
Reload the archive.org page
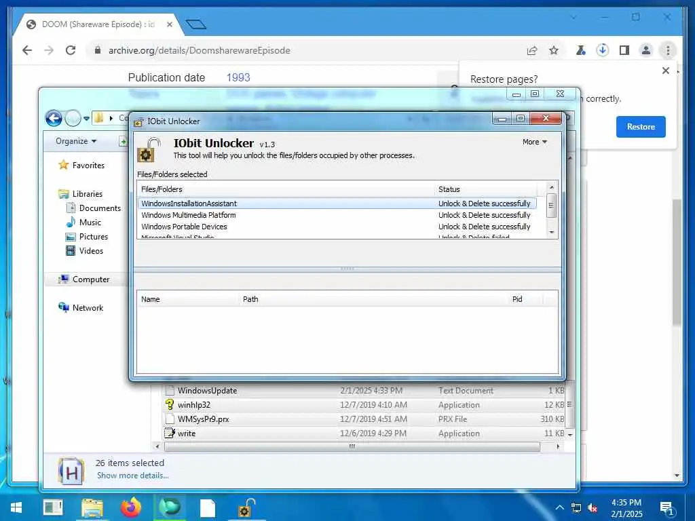tap(71, 50)
